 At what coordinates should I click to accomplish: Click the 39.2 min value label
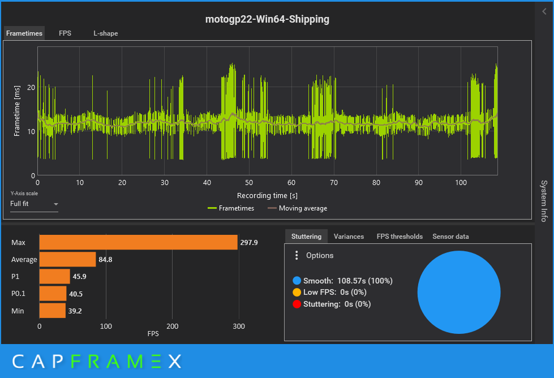[x=75, y=311]
